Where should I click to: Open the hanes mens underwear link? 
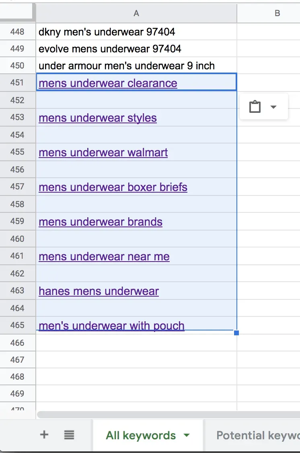[99, 291]
